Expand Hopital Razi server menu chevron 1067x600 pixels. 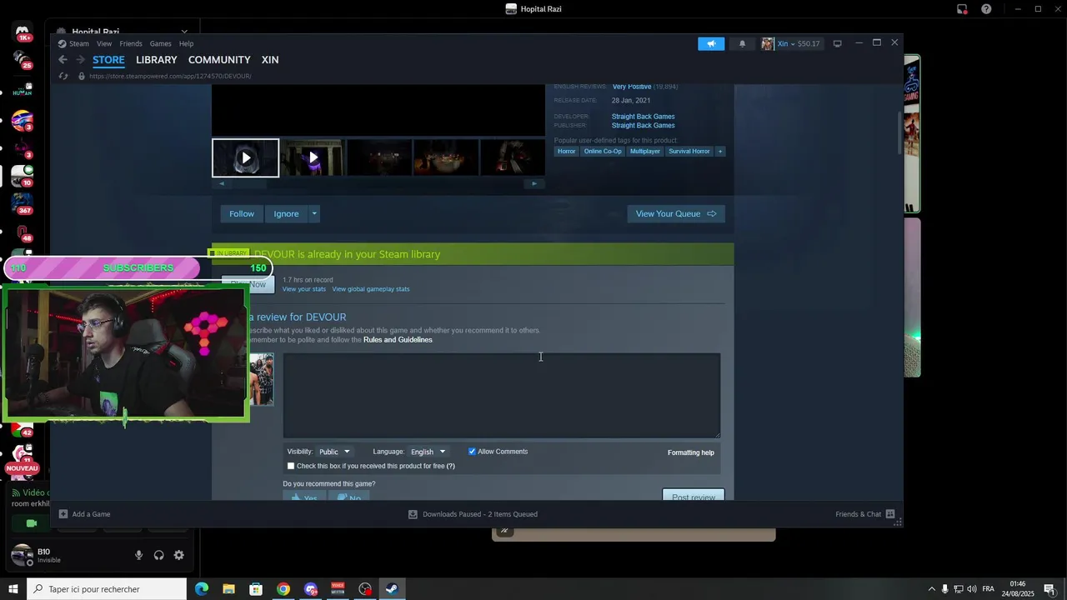[184, 32]
